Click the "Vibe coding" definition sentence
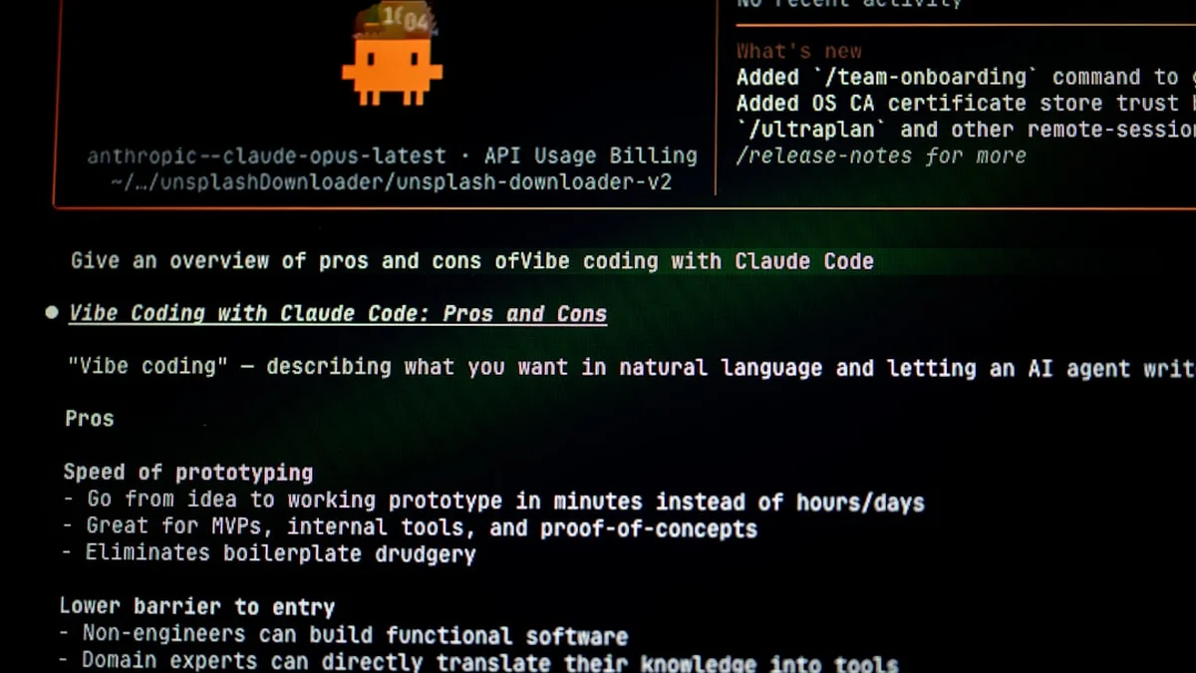This screenshot has height=673, width=1196. pyautogui.click(x=631, y=367)
